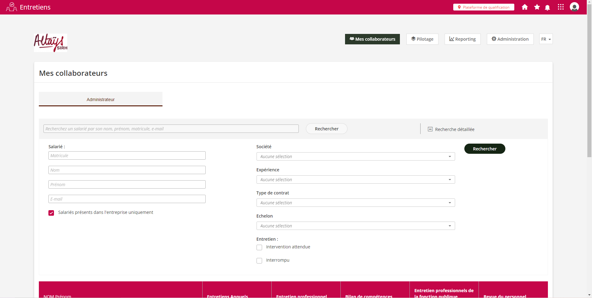The height and width of the screenshot is (298, 592).
Task: Click Plateforme de qualification badge
Action: (483, 7)
